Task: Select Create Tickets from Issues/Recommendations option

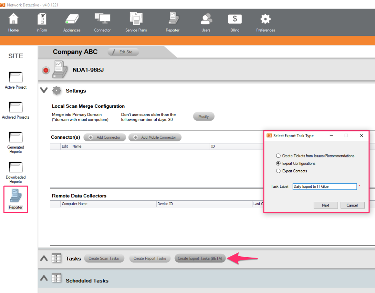Action: (278, 156)
